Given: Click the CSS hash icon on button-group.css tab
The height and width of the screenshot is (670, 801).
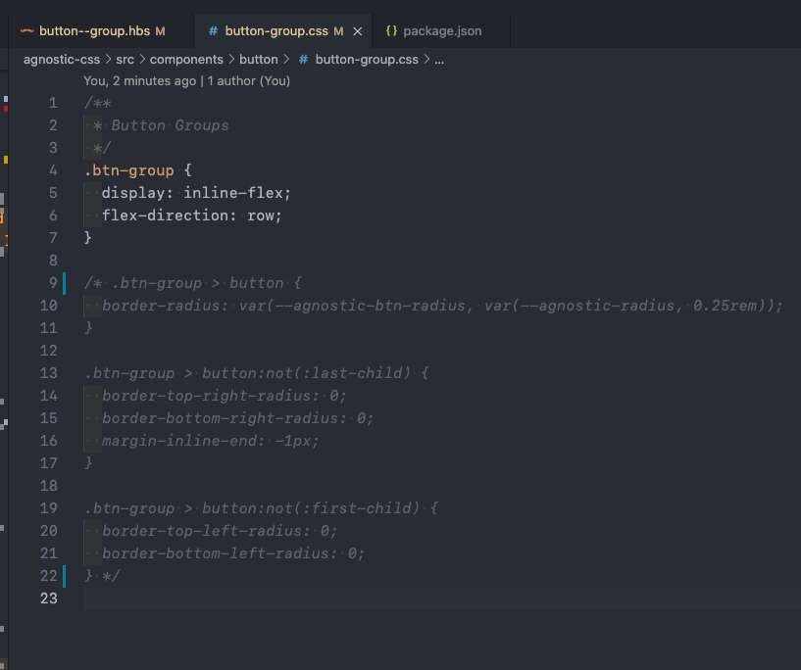Looking at the screenshot, I should (213, 31).
